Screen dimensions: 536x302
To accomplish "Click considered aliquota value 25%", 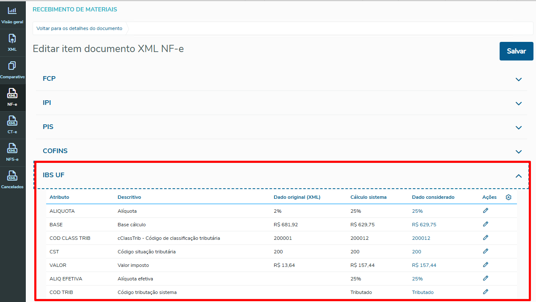I will click(417, 211).
